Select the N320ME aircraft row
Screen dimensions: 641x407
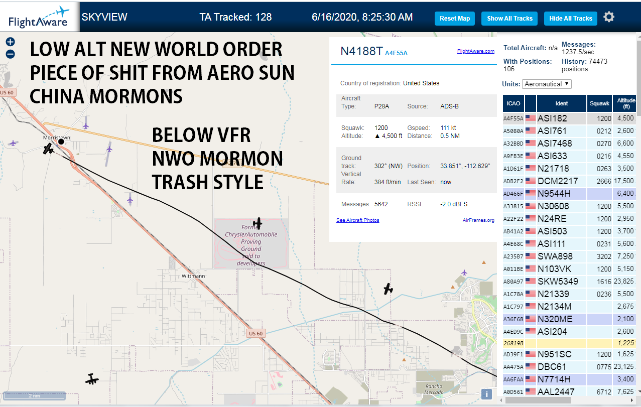pyautogui.click(x=570, y=319)
